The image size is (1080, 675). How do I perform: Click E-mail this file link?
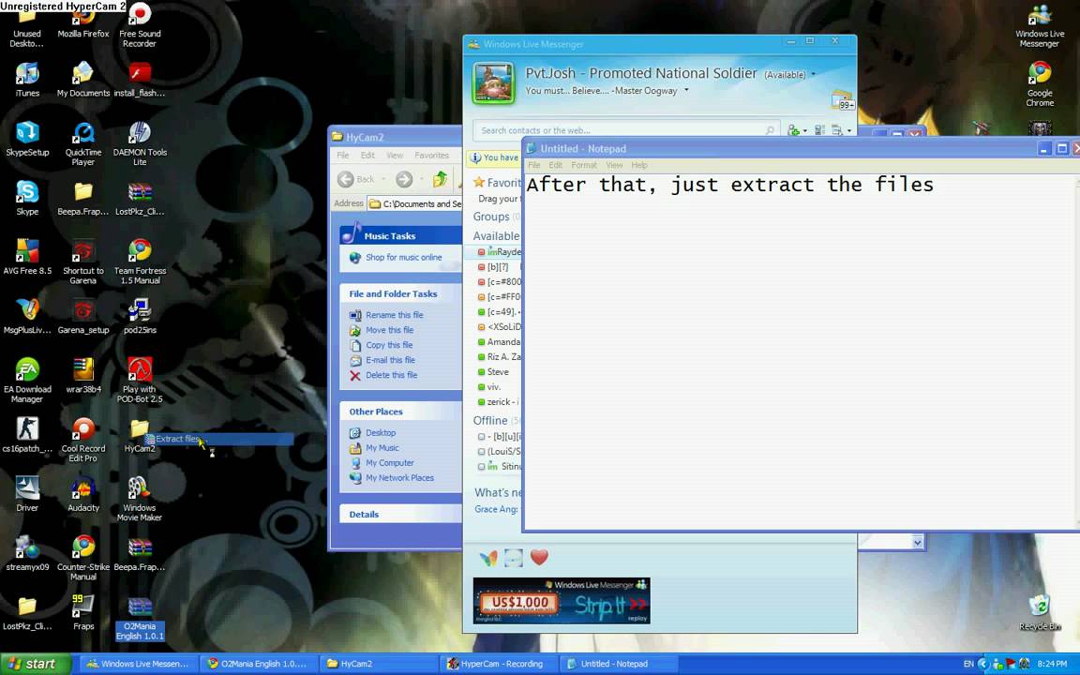390,360
